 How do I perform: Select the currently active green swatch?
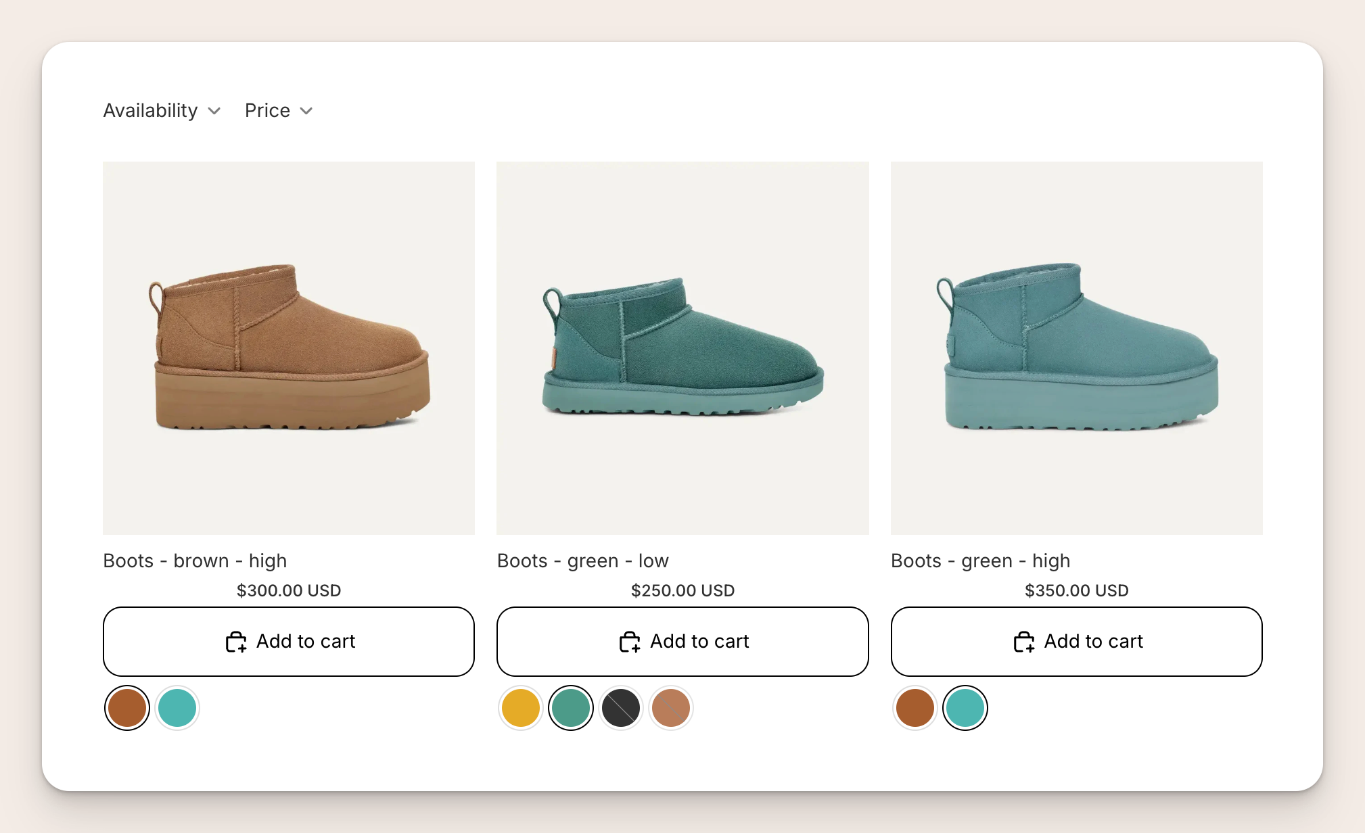[570, 707]
